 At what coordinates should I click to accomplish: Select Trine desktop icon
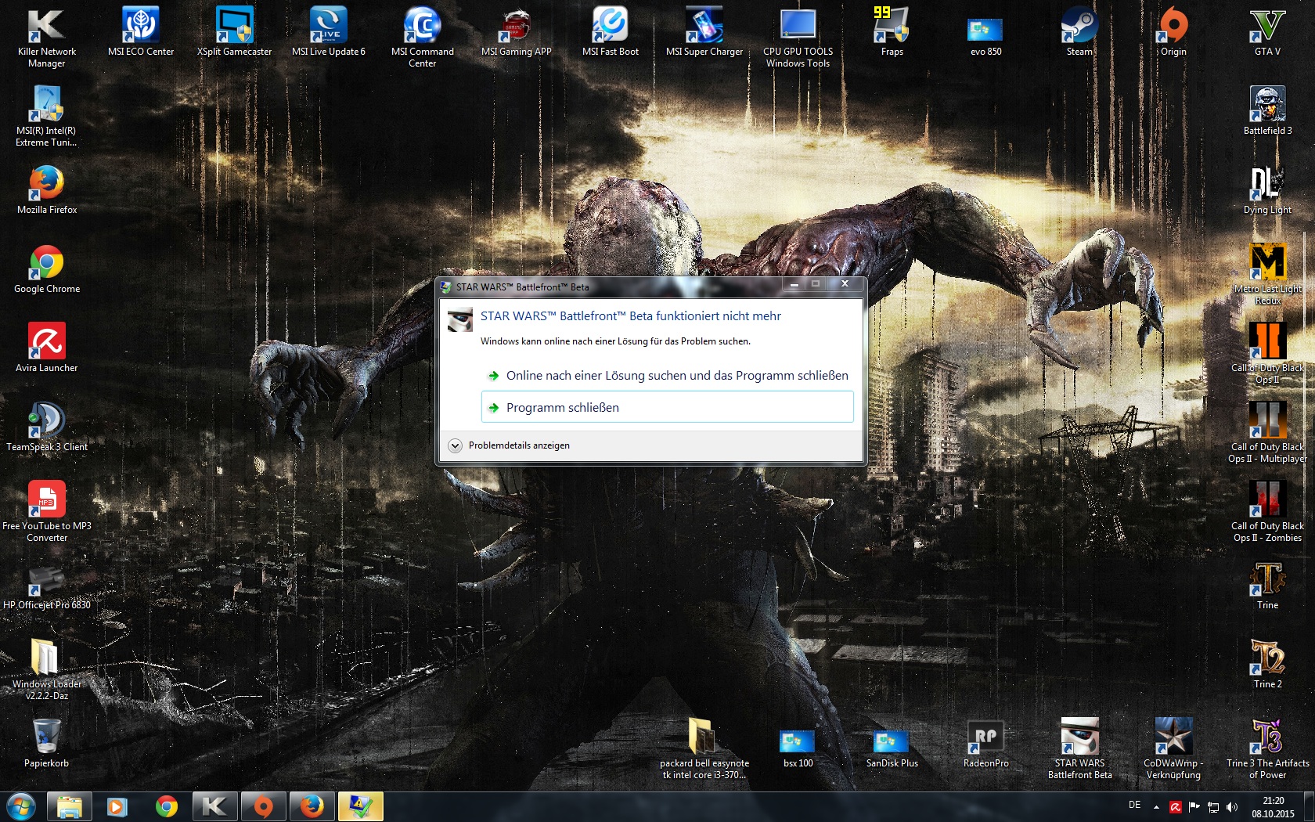tap(1268, 585)
